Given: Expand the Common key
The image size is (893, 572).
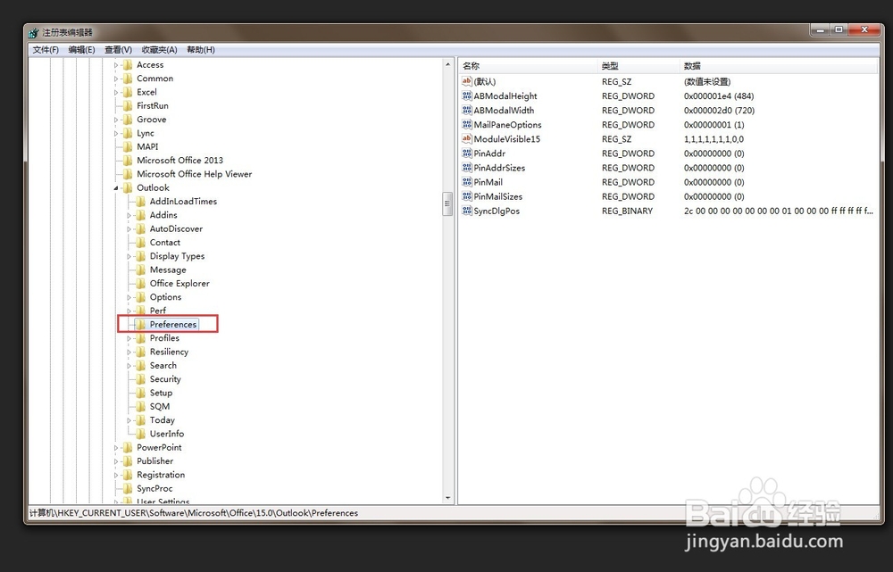Looking at the screenshot, I should tap(116, 79).
